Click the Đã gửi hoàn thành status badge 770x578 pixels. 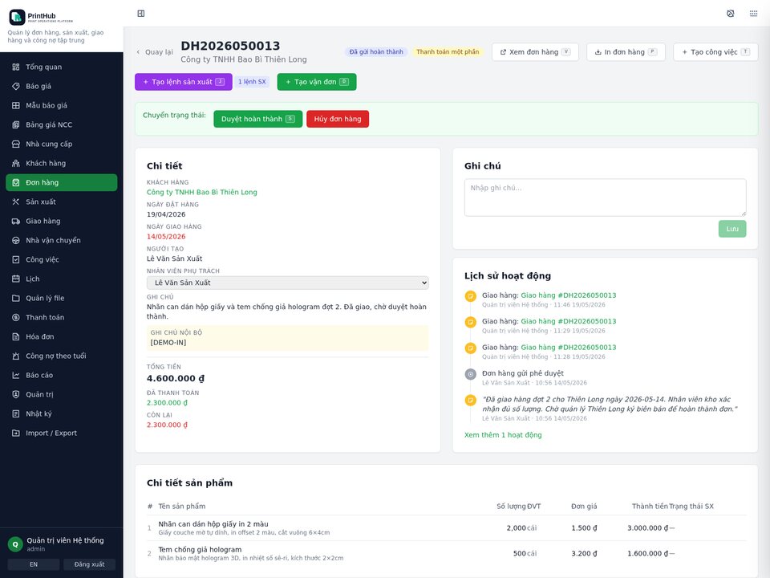[x=376, y=52]
